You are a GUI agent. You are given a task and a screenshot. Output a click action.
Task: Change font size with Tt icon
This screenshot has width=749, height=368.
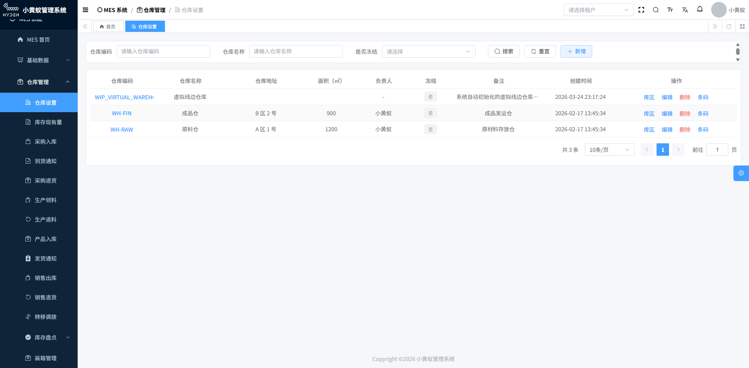click(x=670, y=10)
